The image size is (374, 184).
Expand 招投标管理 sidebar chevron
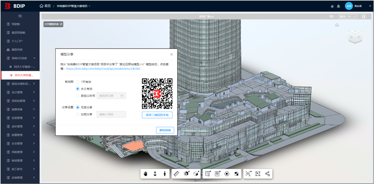pyautogui.click(x=34, y=101)
